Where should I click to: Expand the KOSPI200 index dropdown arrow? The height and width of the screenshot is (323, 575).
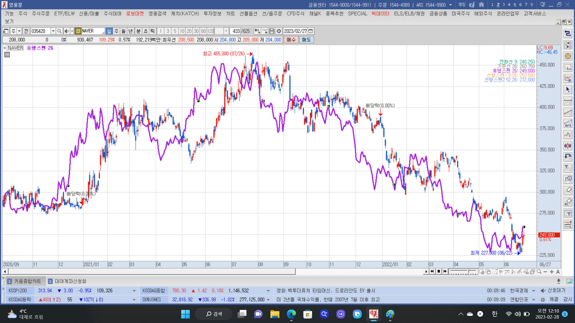pos(134,291)
